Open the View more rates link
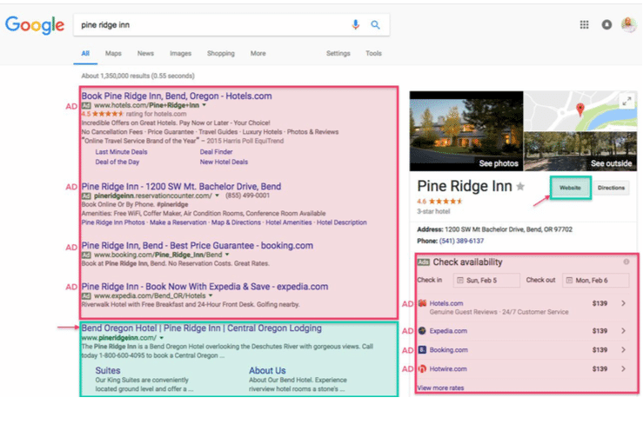 (x=440, y=388)
